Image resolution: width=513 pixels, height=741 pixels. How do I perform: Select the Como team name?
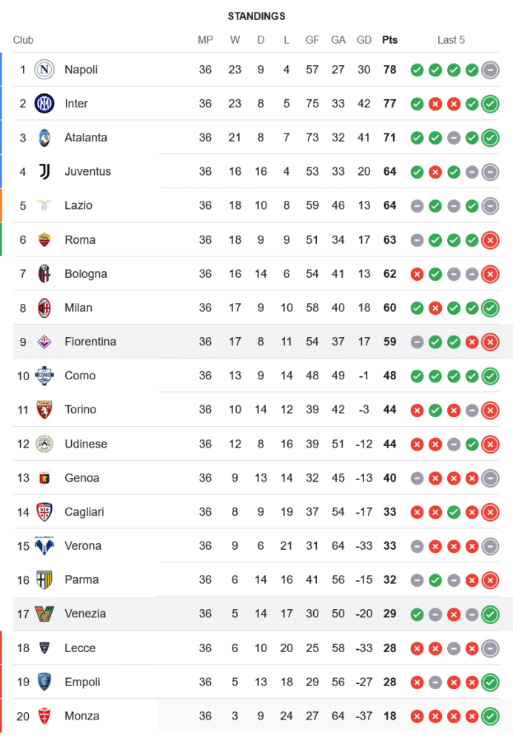80,376
